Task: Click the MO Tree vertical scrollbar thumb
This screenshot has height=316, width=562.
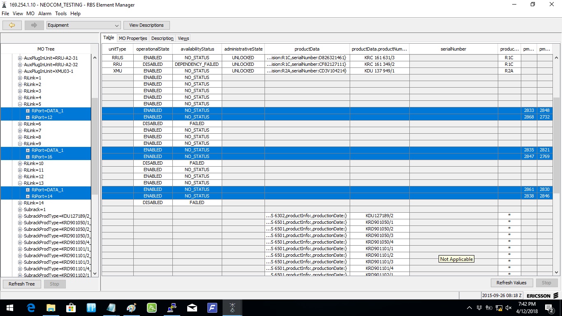Action: (x=95, y=146)
